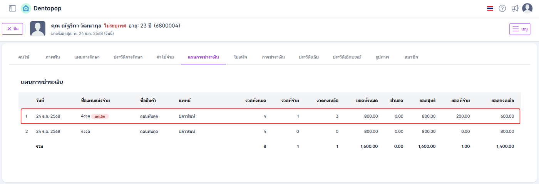Viewport: 539px width, 184px height.
Task: Open the ประวัติแล็บ tab
Action: [x=309, y=57]
